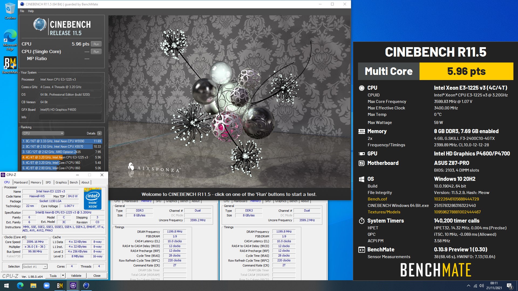The image size is (518, 291).
Task: Click the CPU-Z Close button
Action: [x=97, y=276]
